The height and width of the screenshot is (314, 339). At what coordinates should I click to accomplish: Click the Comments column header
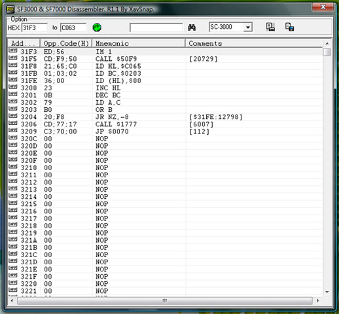[254, 43]
